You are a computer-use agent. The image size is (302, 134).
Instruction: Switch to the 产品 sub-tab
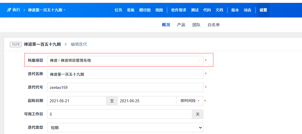tap(181, 25)
